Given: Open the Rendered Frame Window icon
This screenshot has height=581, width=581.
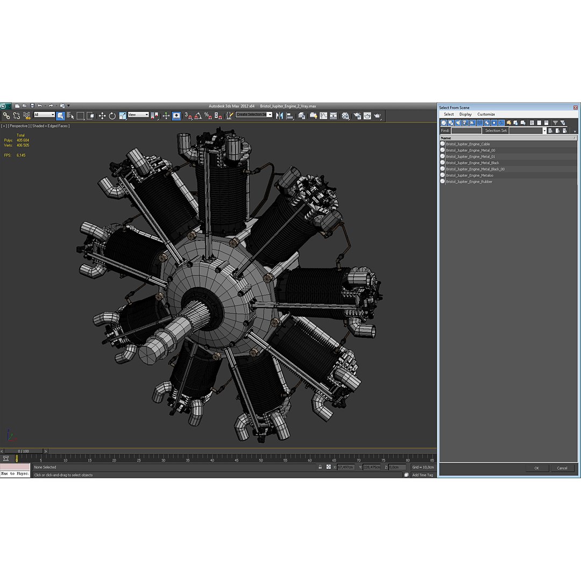Looking at the screenshot, I should tap(367, 116).
